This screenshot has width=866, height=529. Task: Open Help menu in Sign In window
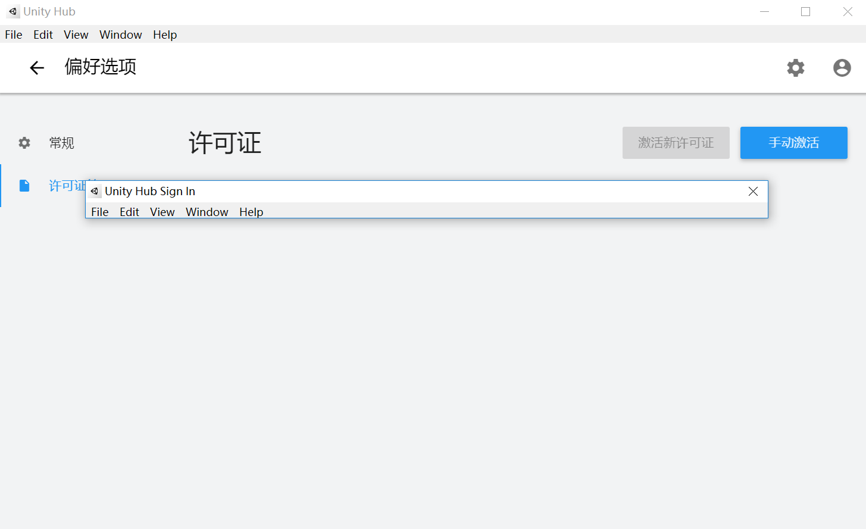[x=251, y=212]
